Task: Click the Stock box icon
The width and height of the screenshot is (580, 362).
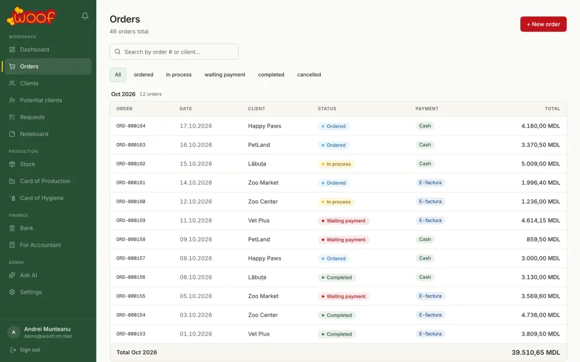Action: point(12,164)
